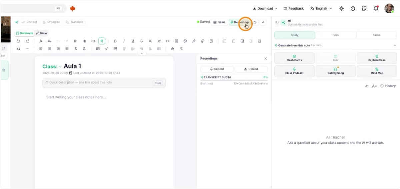Open the English language dropdown

321,9
